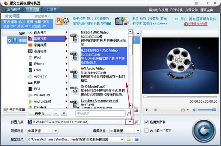Open the 视频质量 quality dropdown
Screen dimensions: 221x146
(56, 131)
